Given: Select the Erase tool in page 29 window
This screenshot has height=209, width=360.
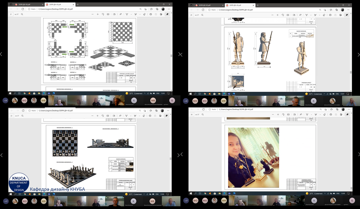Looking at the screenshot, I should [324, 15].
